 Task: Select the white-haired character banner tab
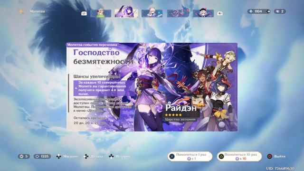click(x=152, y=13)
